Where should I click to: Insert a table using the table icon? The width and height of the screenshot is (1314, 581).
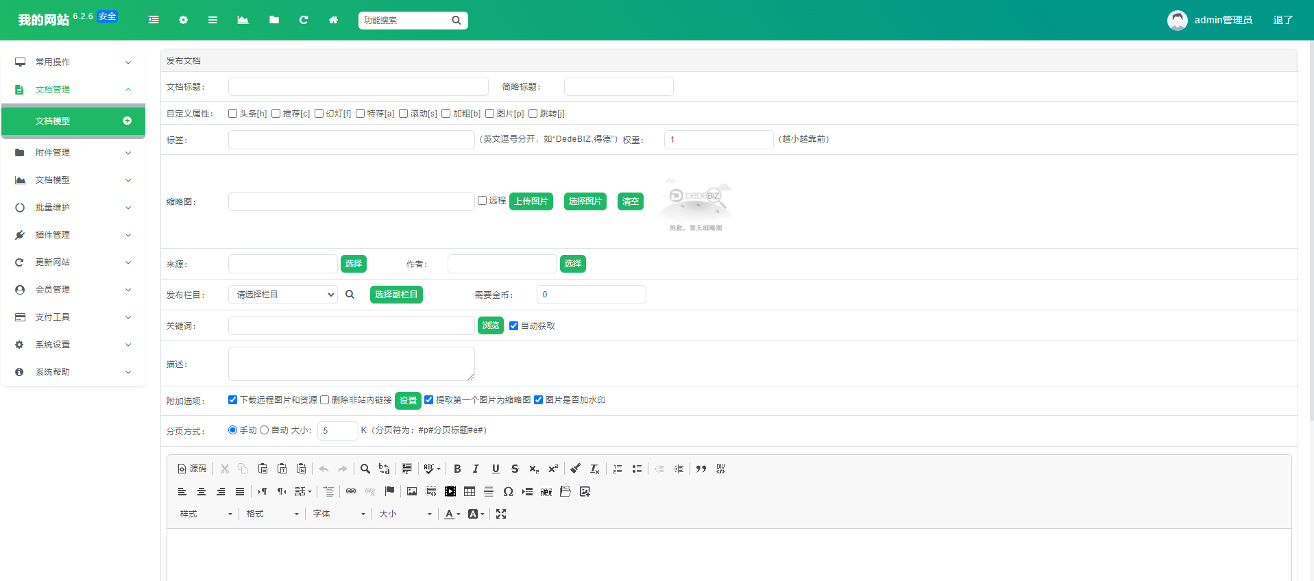[470, 492]
